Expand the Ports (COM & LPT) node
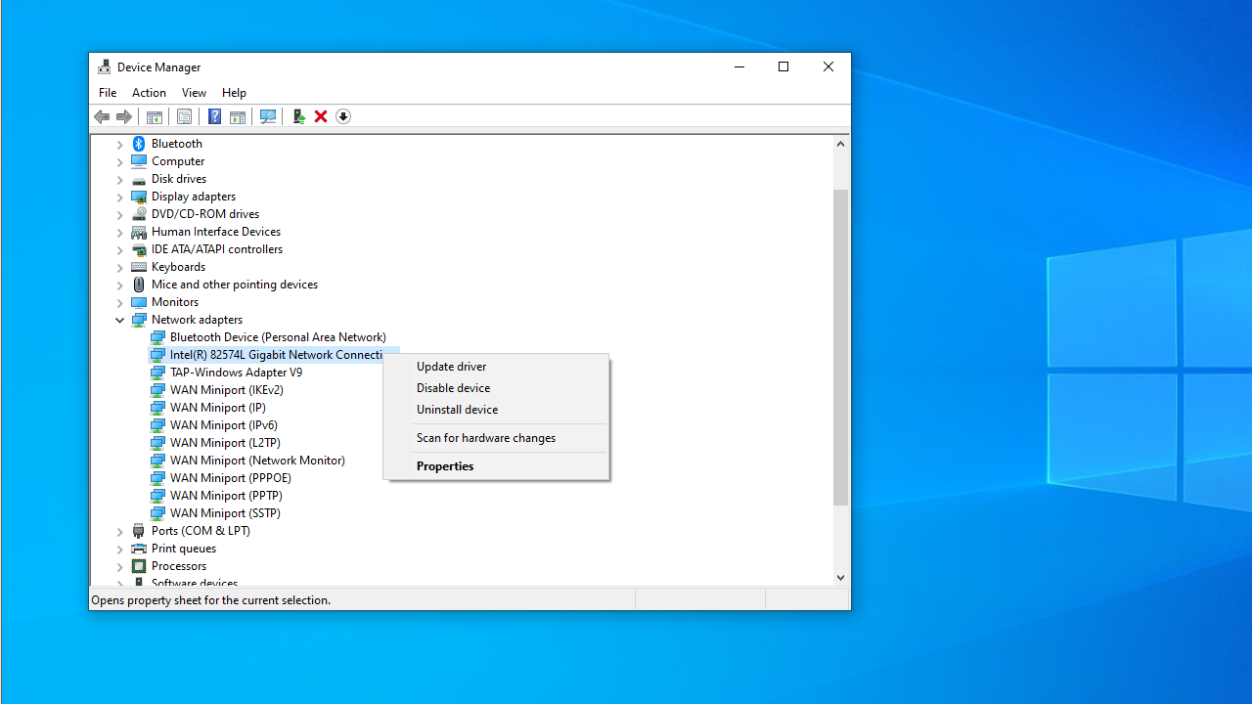Image resolution: width=1252 pixels, height=704 pixels. tap(120, 531)
